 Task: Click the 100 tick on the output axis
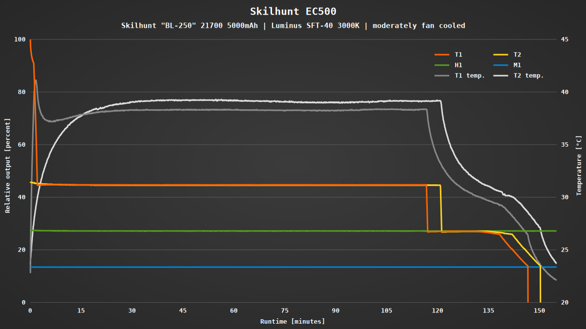20,39
